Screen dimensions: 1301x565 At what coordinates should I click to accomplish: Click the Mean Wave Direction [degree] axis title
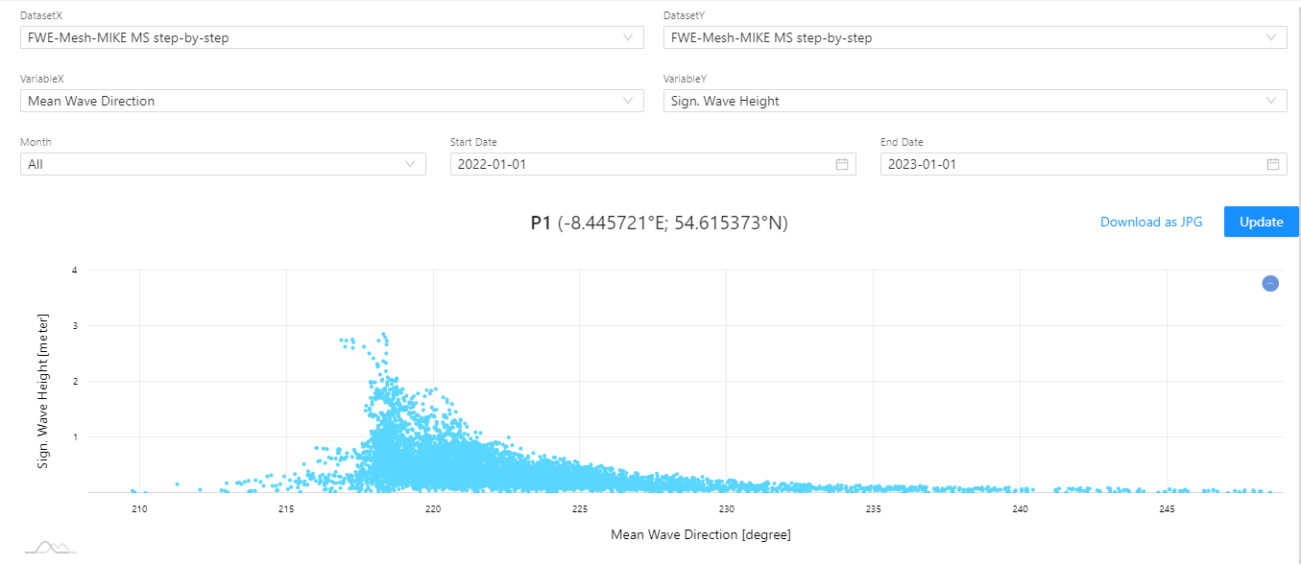[x=701, y=534]
